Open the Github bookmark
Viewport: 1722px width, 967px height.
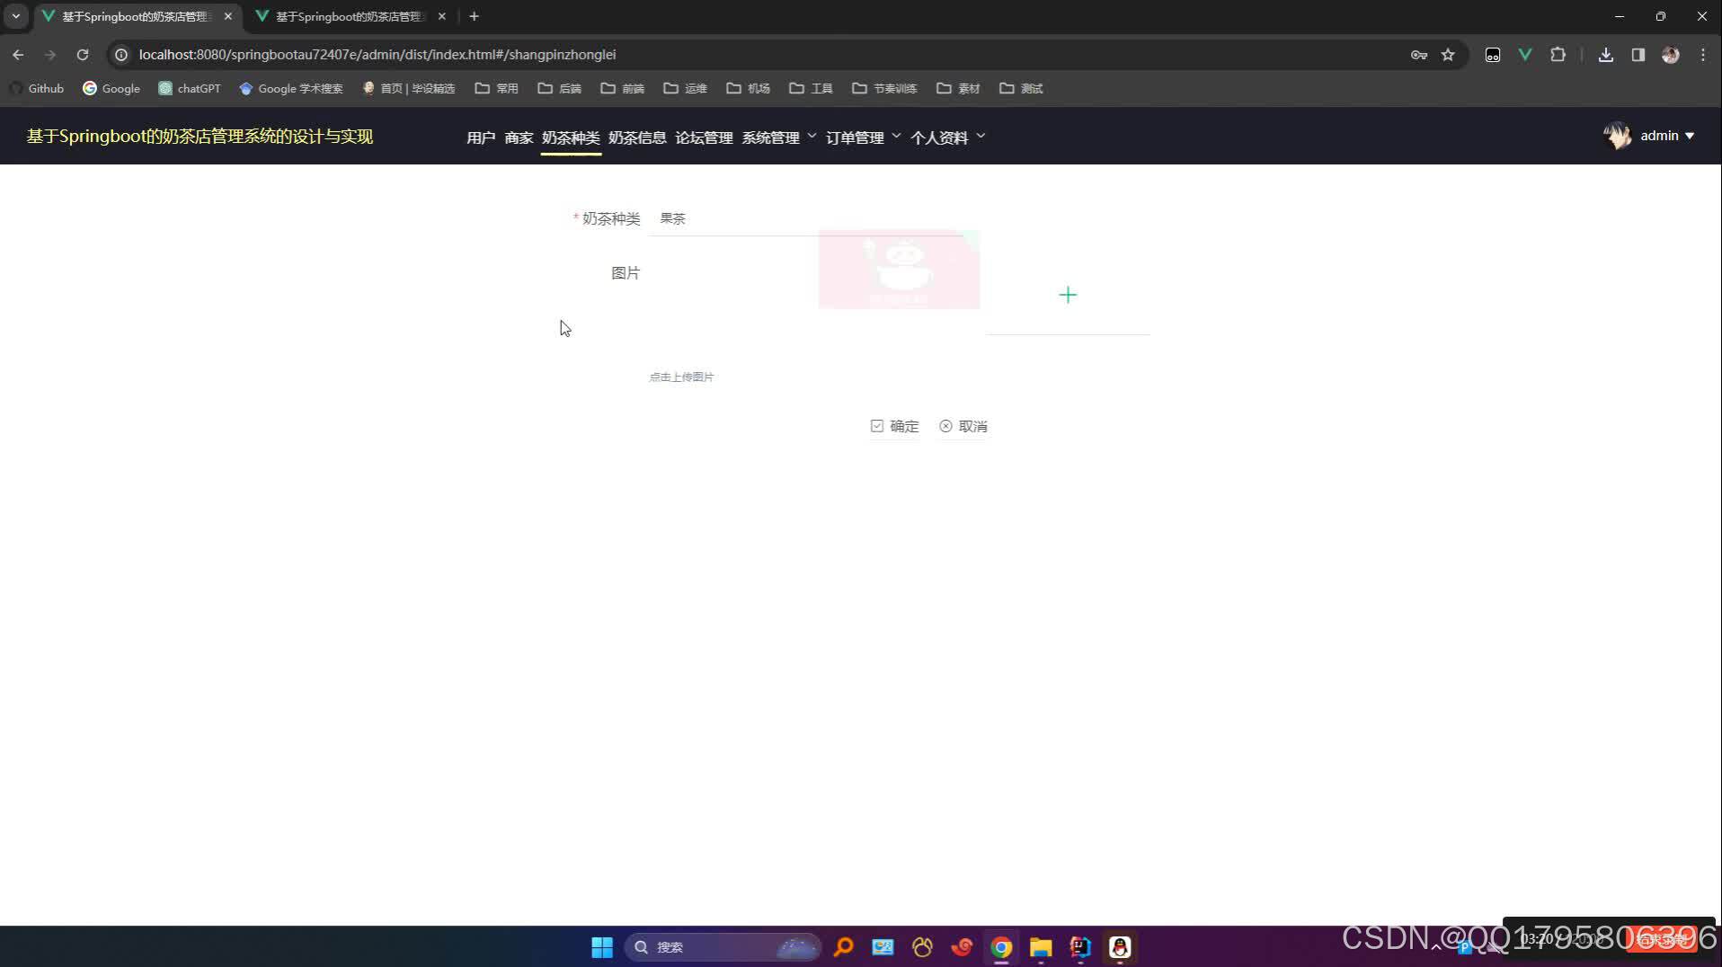click(36, 88)
